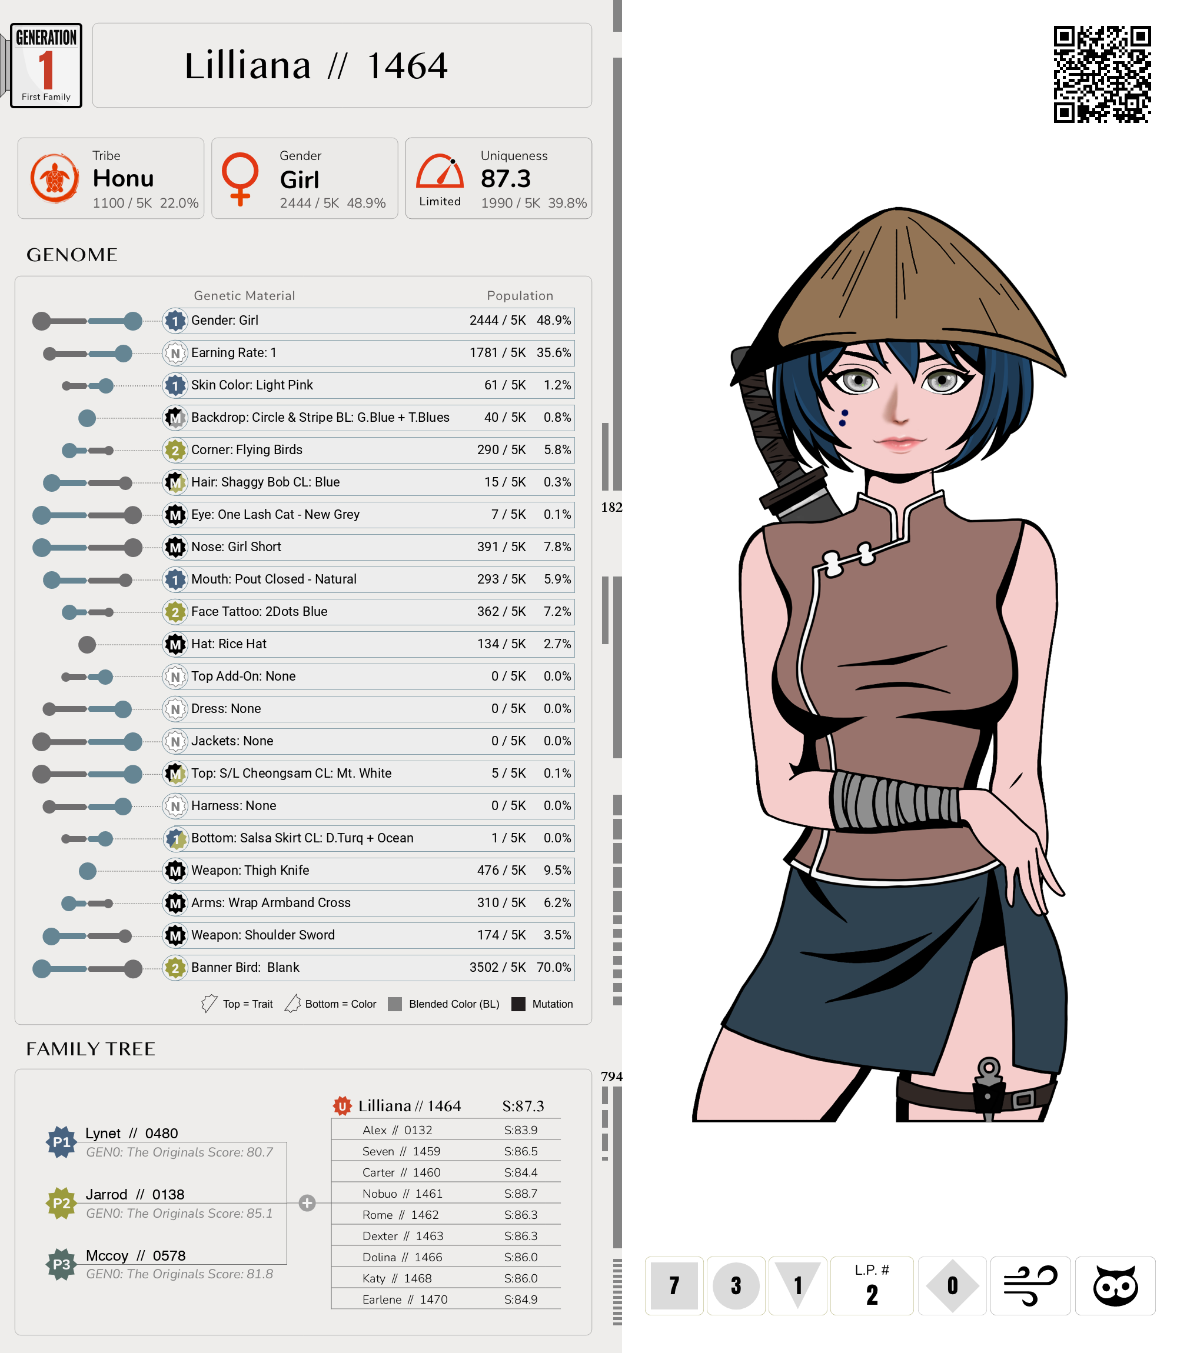
Task: Click the badge beside Mouth: Pout Closed
Action: click(x=175, y=579)
